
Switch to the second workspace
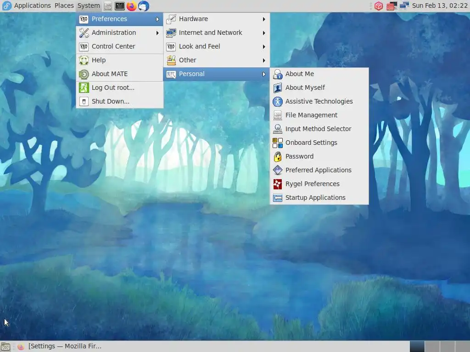click(432, 346)
